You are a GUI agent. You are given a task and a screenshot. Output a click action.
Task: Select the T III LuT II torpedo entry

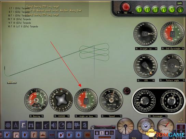pos(23,27)
